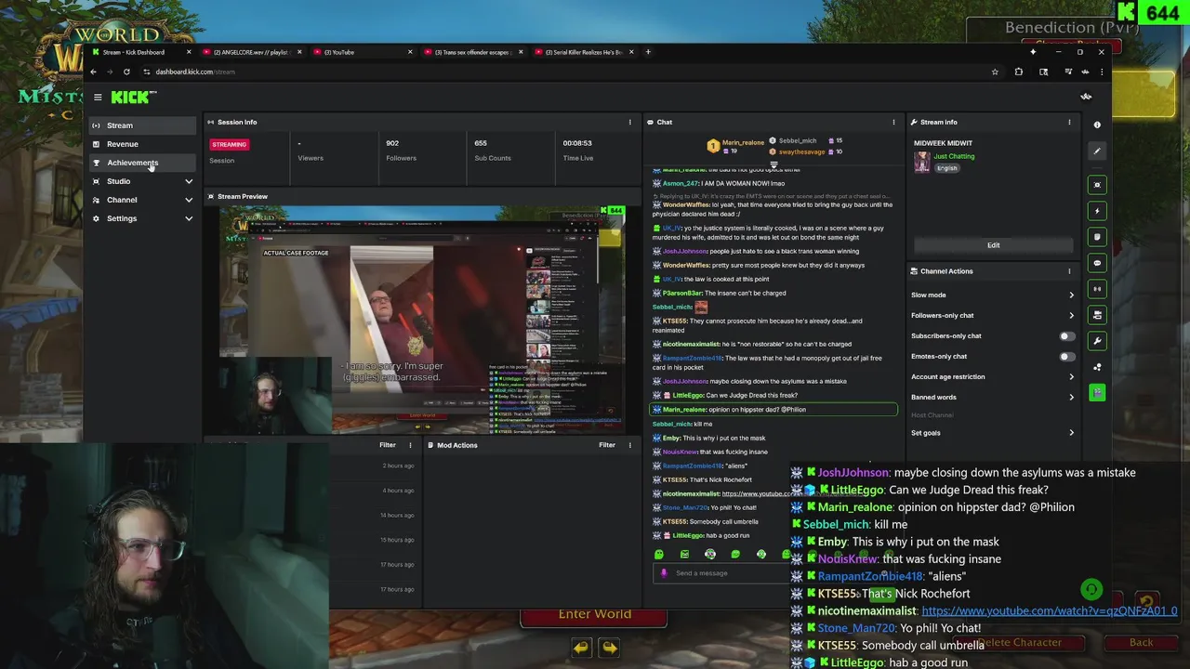
Task: Click icon at top right of Kick header
Action: tap(1086, 97)
